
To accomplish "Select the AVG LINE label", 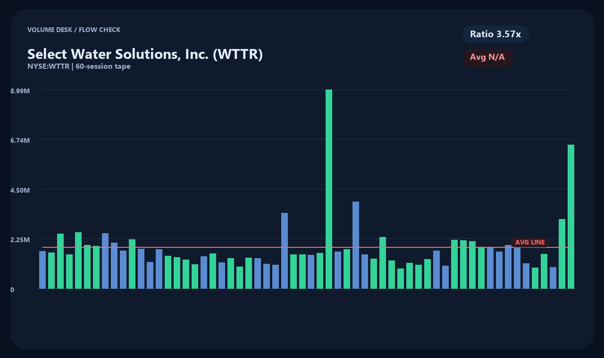I will [530, 242].
